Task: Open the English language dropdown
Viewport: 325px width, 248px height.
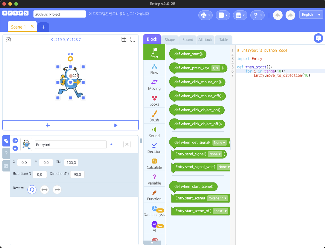Action: (x=311, y=15)
